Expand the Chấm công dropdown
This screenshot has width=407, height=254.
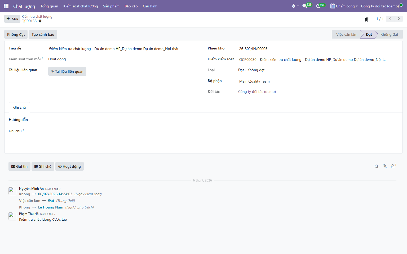344,6
